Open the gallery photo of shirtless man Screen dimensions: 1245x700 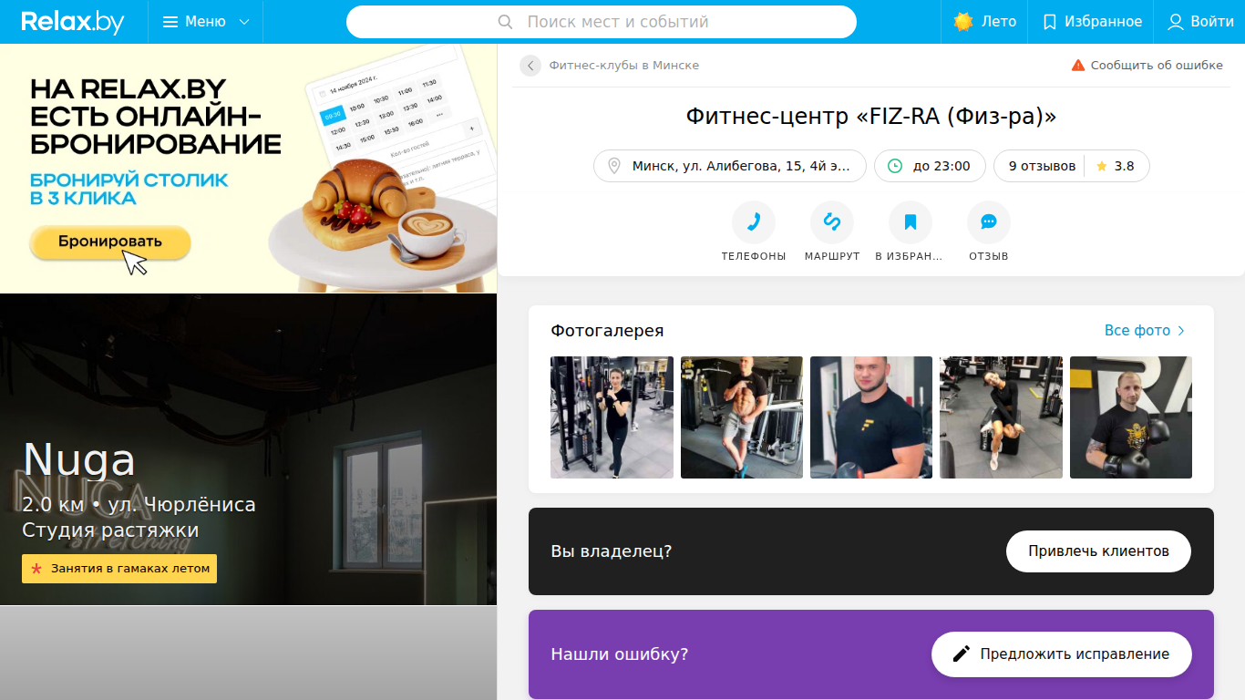tap(742, 417)
